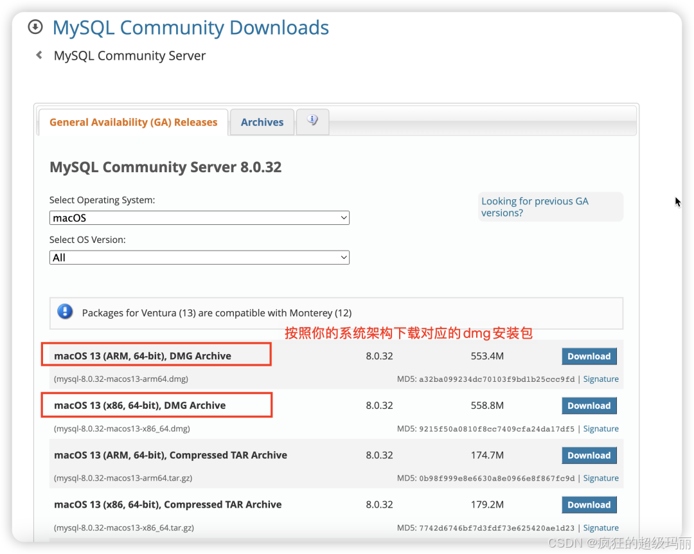The width and height of the screenshot is (694, 554).
Task: Click file name (mysql-8.0.32-macos13-arm64.dmg)
Action: pos(121,379)
